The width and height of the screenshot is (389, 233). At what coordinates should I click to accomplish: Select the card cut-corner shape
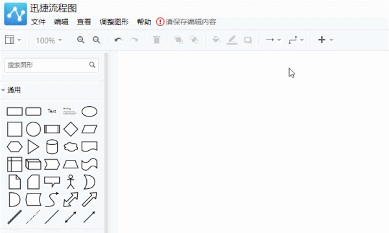pos(34,182)
